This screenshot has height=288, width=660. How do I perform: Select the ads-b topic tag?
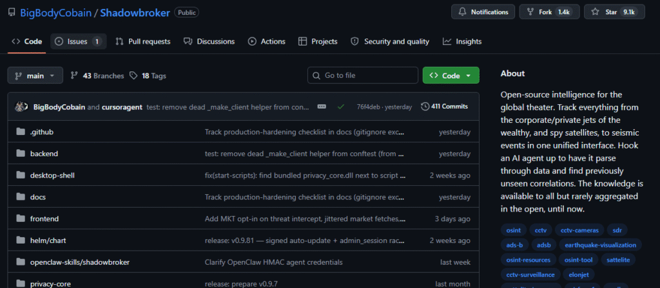coord(514,245)
